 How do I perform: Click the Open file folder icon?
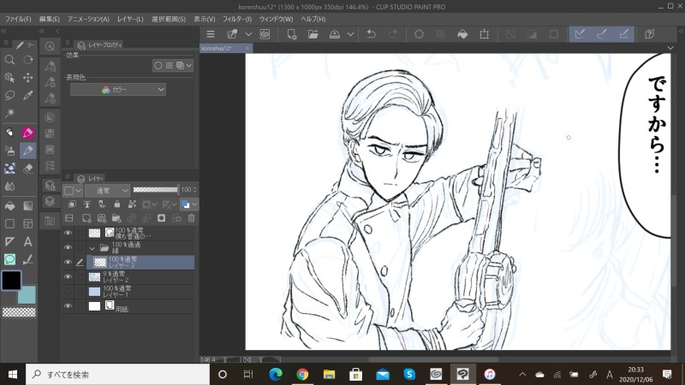[313, 34]
